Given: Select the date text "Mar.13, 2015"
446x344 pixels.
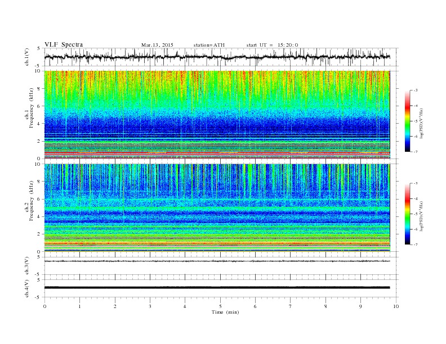Looking at the screenshot, I should click(x=157, y=45).
